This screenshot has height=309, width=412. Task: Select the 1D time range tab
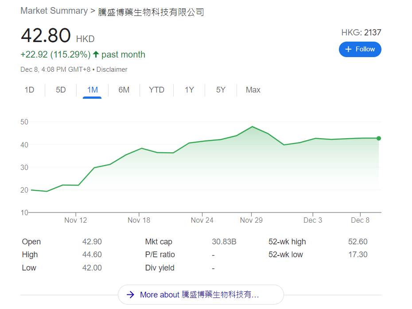29,90
